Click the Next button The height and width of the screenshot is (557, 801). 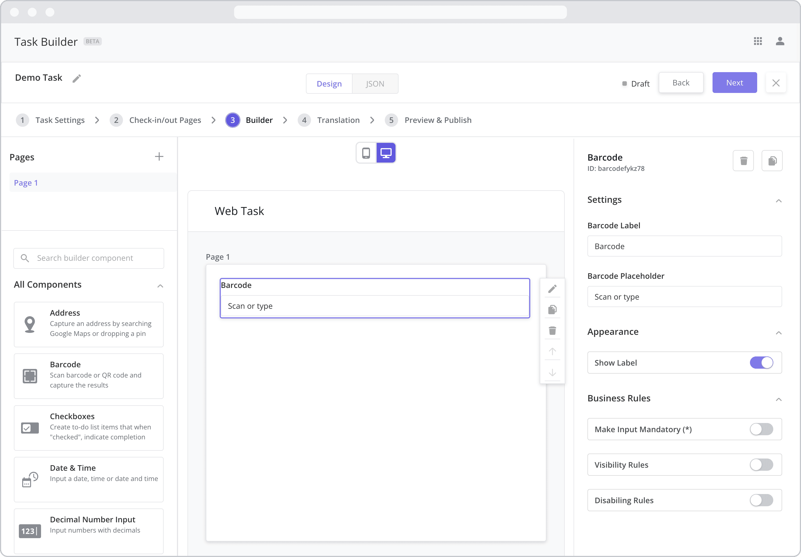(x=734, y=83)
